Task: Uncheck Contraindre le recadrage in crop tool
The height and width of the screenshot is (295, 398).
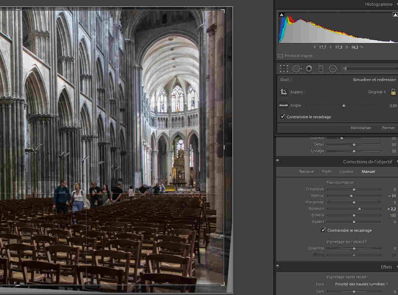Action: [282, 116]
